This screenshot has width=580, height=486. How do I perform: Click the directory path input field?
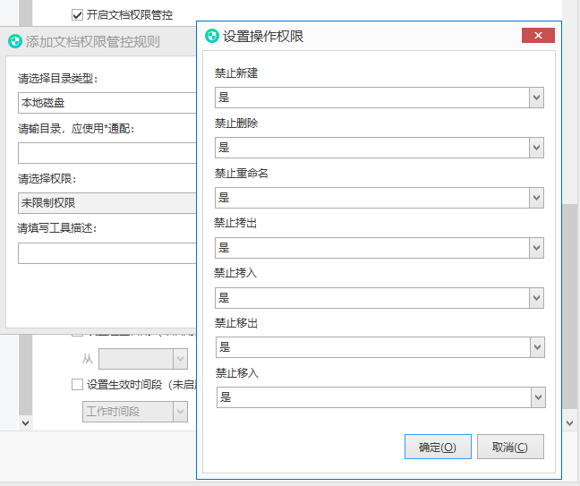(107, 153)
